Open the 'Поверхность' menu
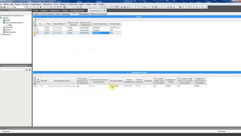241x136 pixels. [47, 4]
